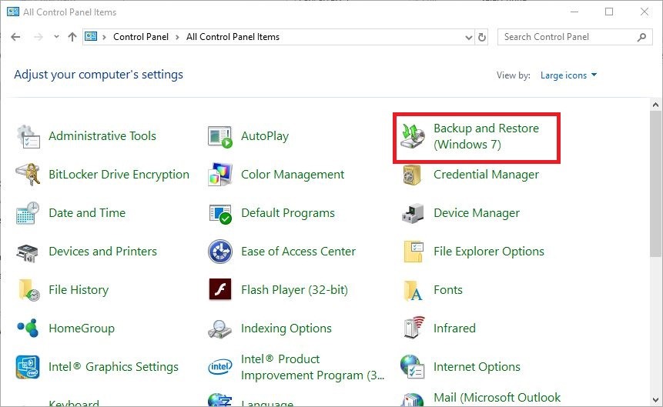
Task: Open the Fonts folder icon
Action: coord(413,290)
